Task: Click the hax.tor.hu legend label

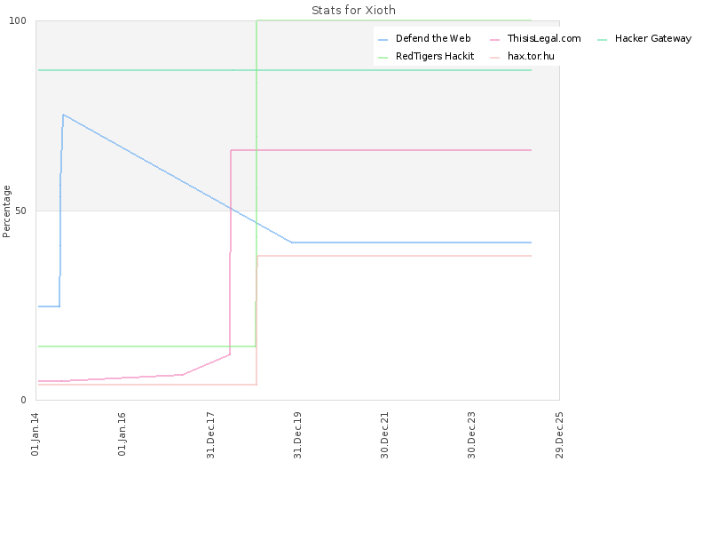Action: (x=531, y=56)
